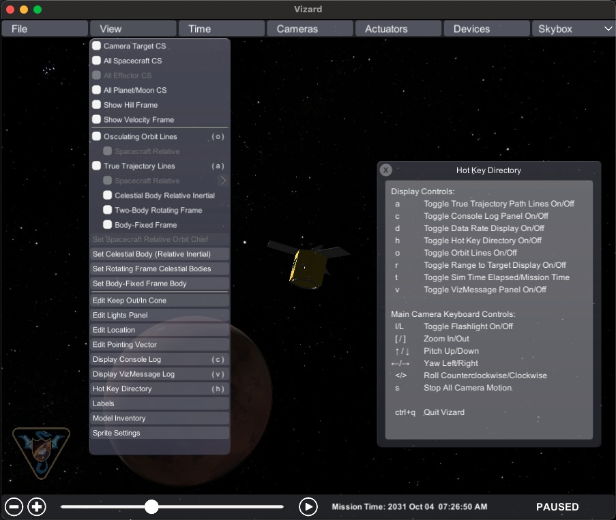Click the playback speed slider handle
The image size is (616, 520).
[x=151, y=506]
